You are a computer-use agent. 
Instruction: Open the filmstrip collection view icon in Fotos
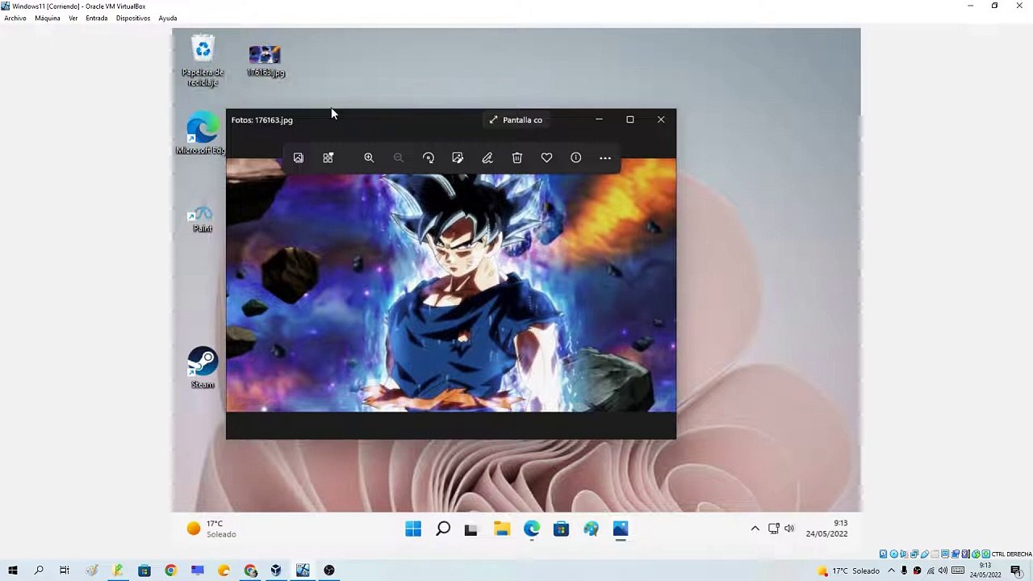pos(328,158)
